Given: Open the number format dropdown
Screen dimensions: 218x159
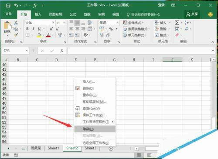Looking at the screenshot, I should click(118, 23).
